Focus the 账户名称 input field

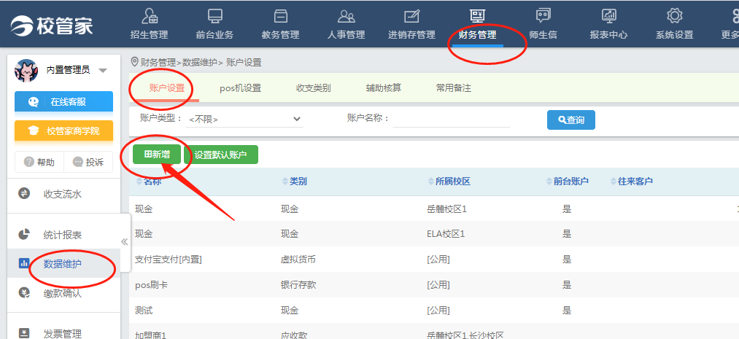point(452,119)
